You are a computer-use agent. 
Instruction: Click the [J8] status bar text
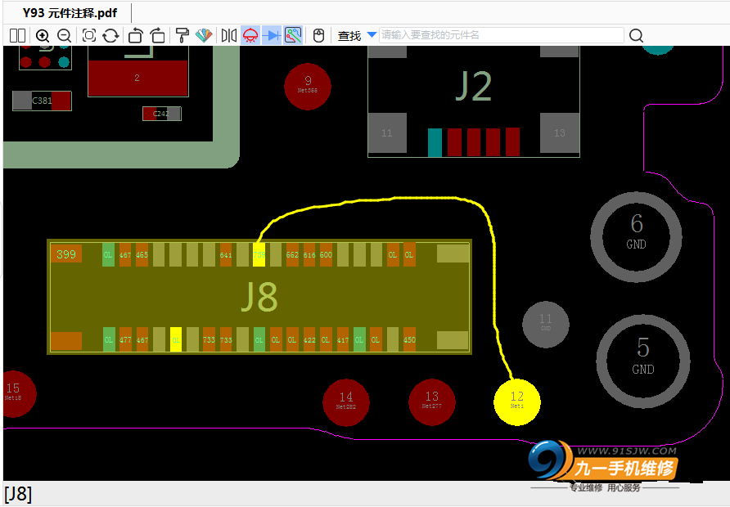tap(18, 494)
